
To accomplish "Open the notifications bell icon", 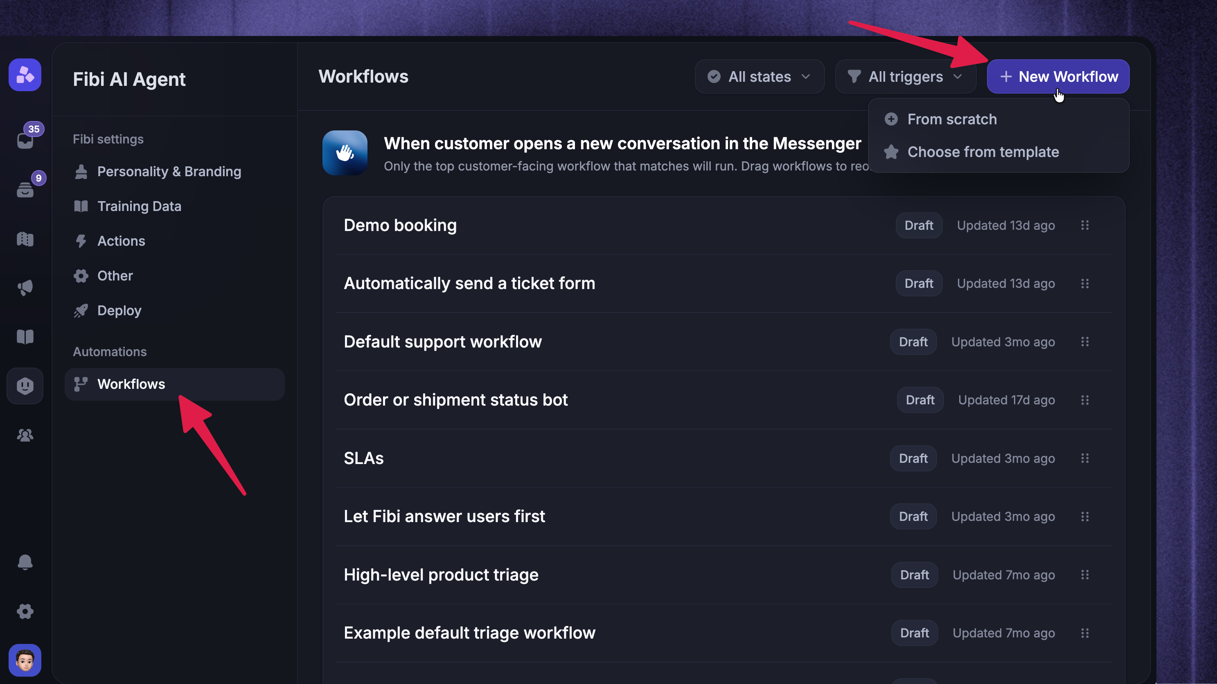I will (x=25, y=562).
